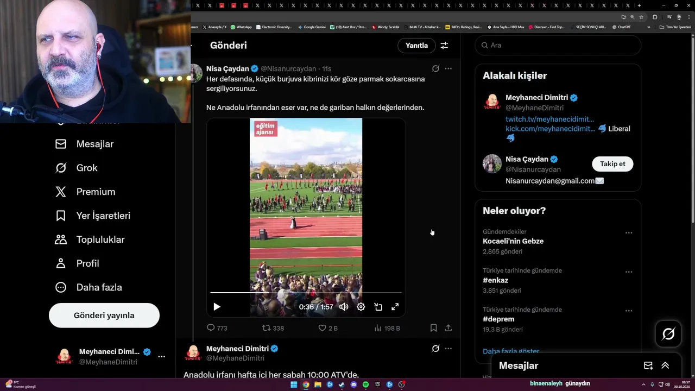Compose new message in Mesajlar drawer
Image resolution: width=695 pixels, height=391 pixels.
(648, 365)
